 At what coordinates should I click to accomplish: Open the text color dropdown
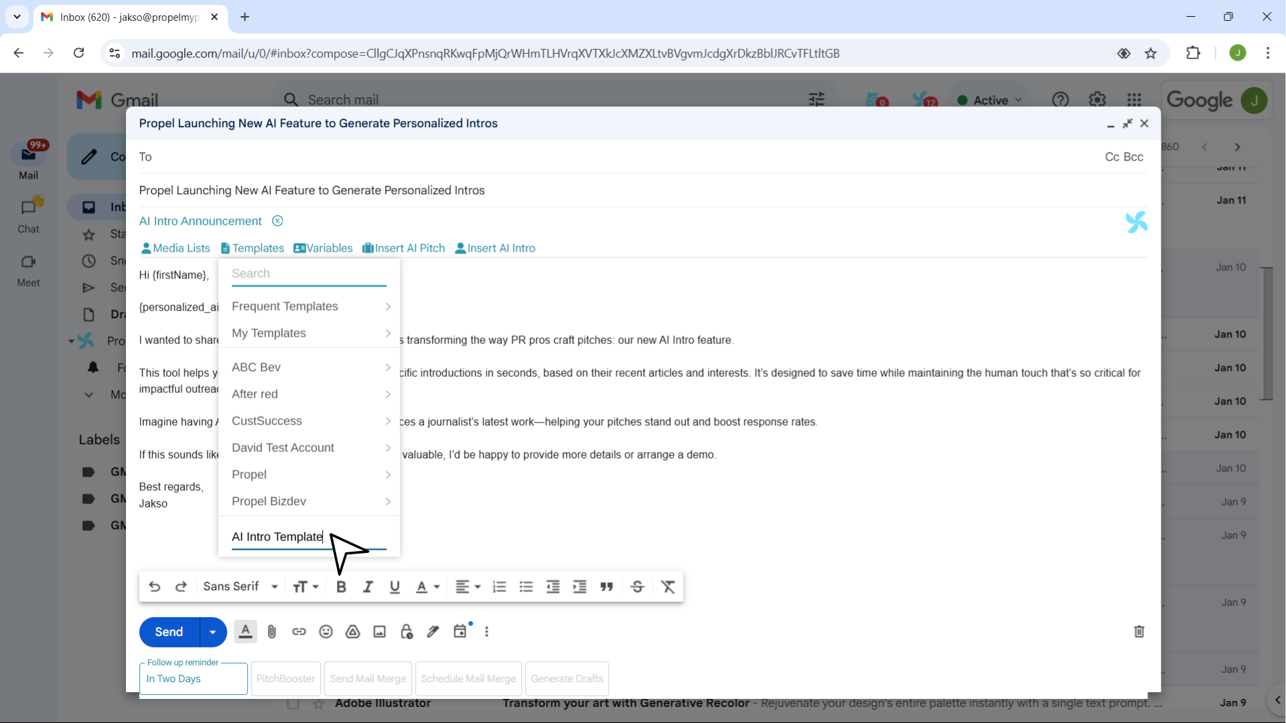coord(427,587)
